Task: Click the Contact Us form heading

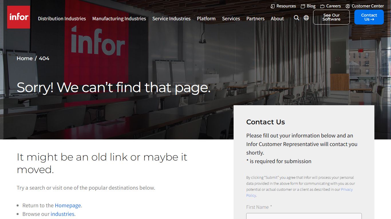Action: point(266,122)
